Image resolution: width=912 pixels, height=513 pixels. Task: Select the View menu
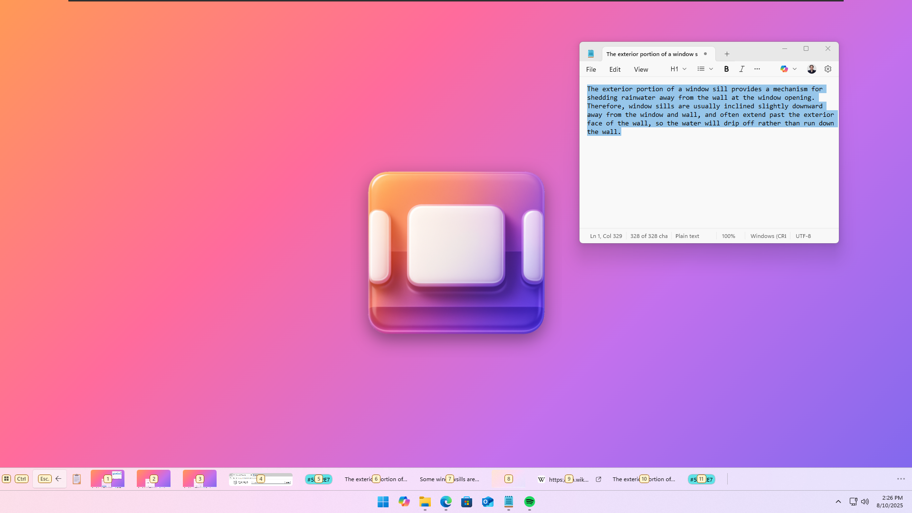[640, 69]
